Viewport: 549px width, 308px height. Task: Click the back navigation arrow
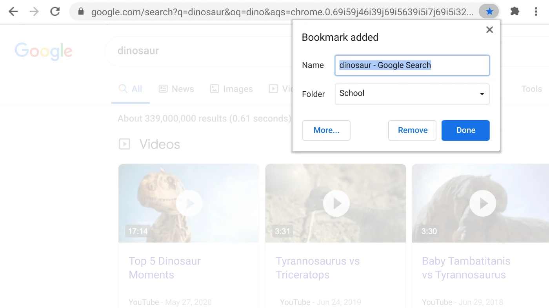click(x=13, y=12)
